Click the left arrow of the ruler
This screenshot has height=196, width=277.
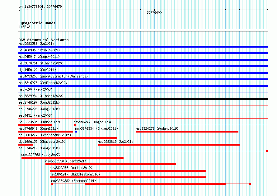tap(19, 10)
